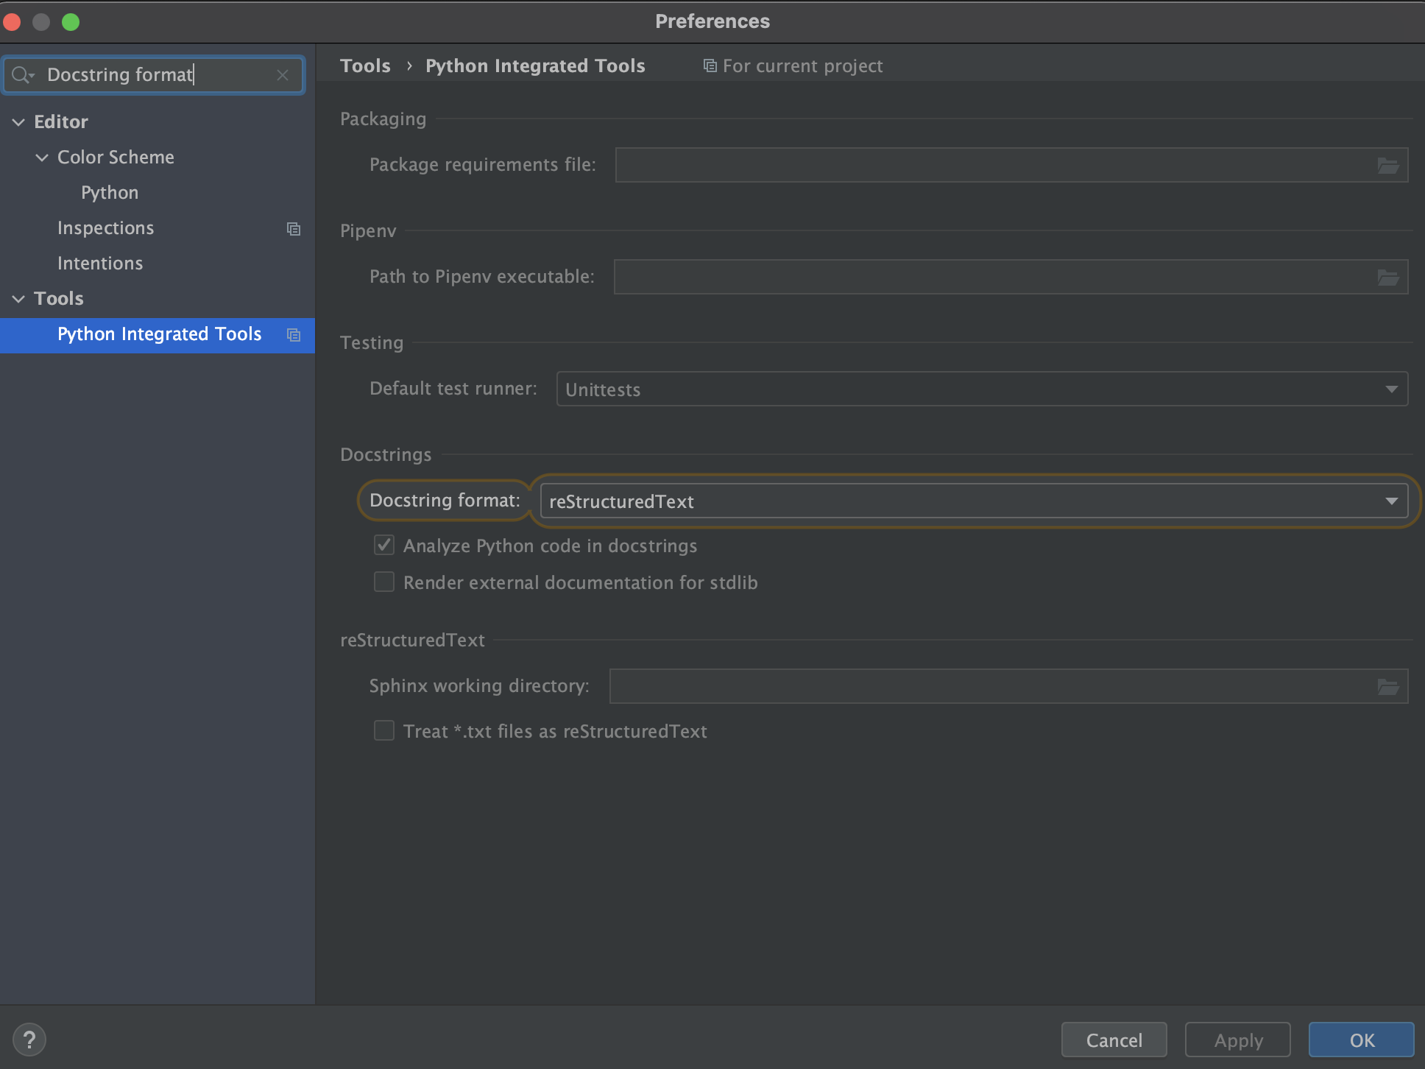Image resolution: width=1425 pixels, height=1069 pixels.
Task: Click the For current project scope icon
Action: click(x=710, y=66)
